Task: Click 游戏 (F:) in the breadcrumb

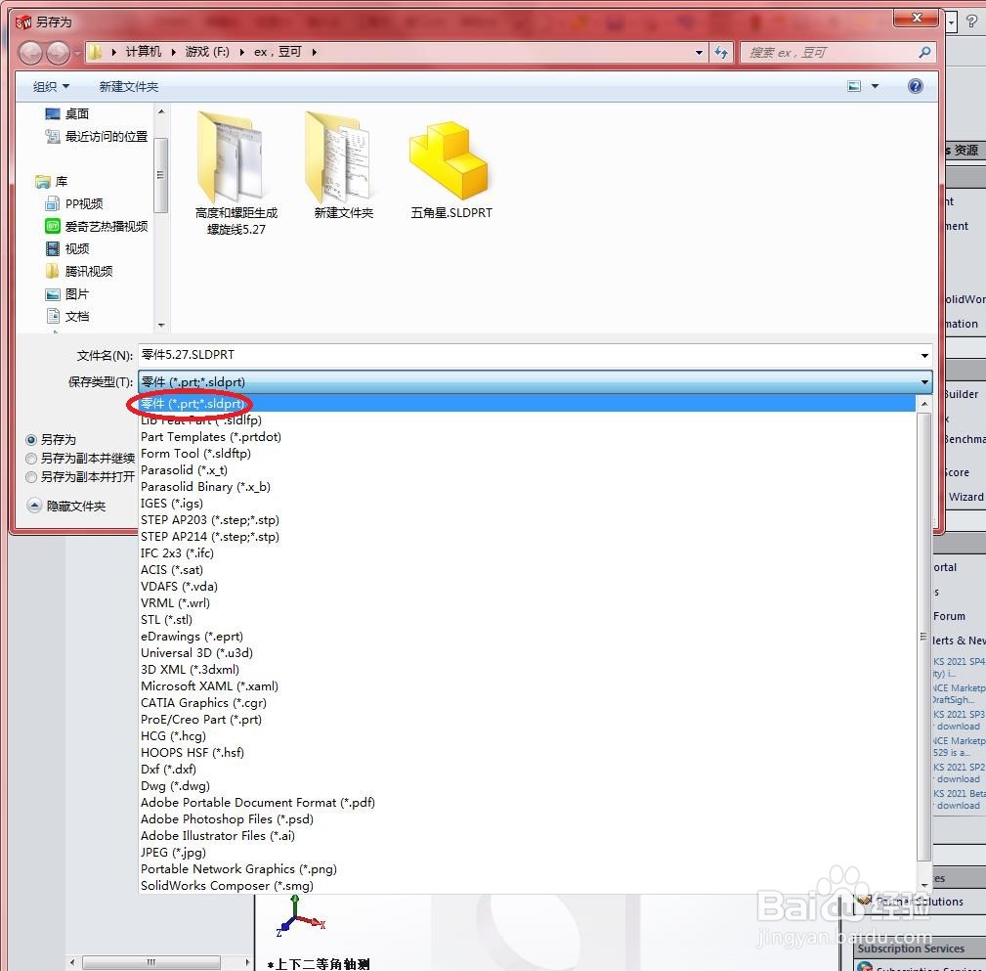Action: click(207, 52)
